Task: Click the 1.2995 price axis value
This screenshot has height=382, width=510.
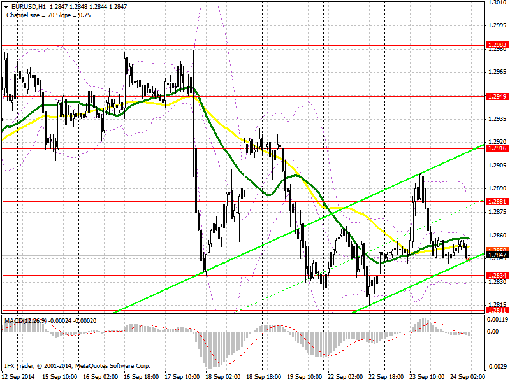Action: (x=497, y=25)
